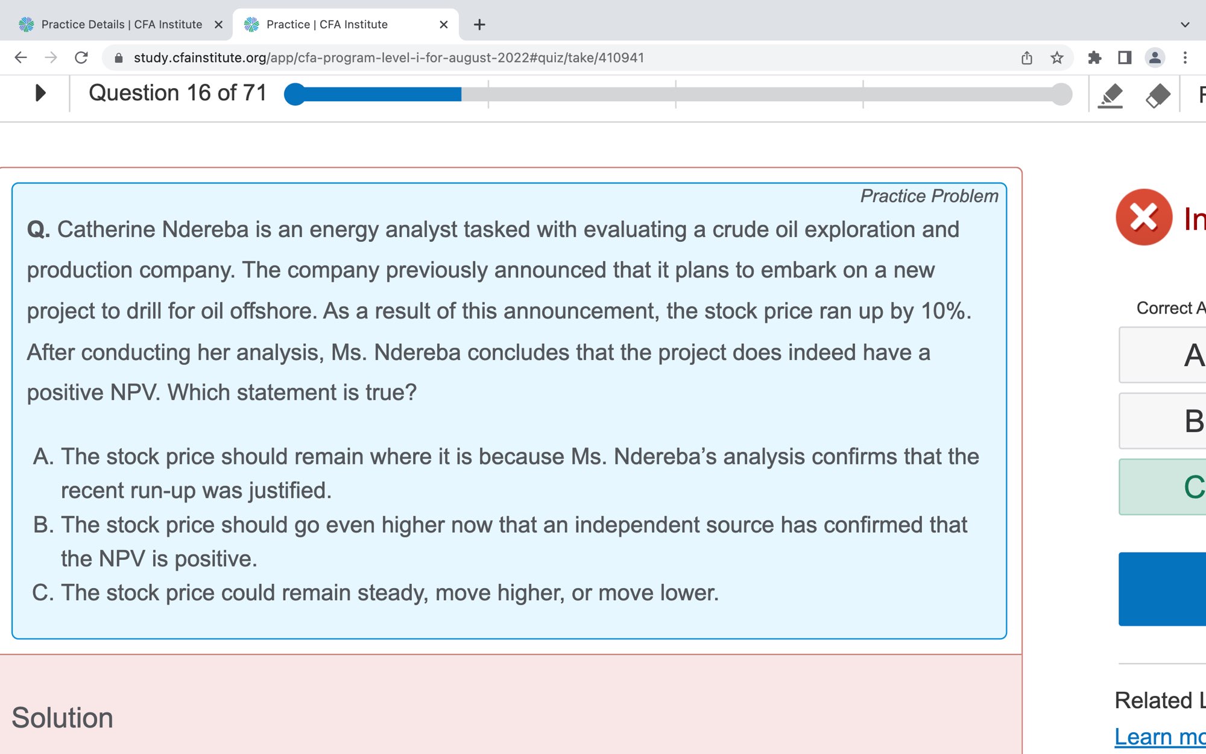Select answer choice A box
Image resolution: width=1206 pixels, height=754 pixels.
pos(1164,355)
